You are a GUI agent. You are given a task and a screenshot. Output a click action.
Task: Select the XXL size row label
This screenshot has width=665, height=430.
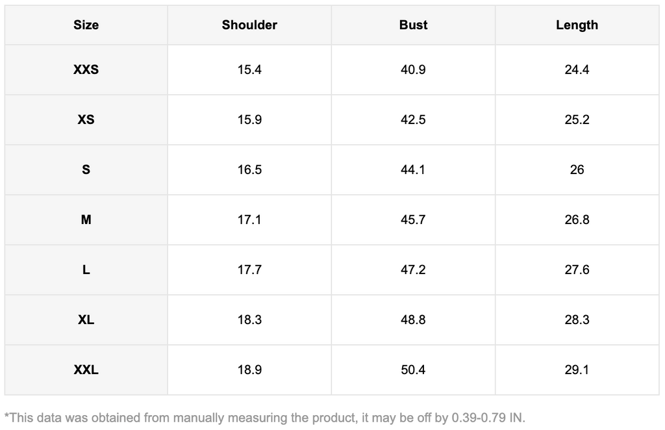point(86,370)
